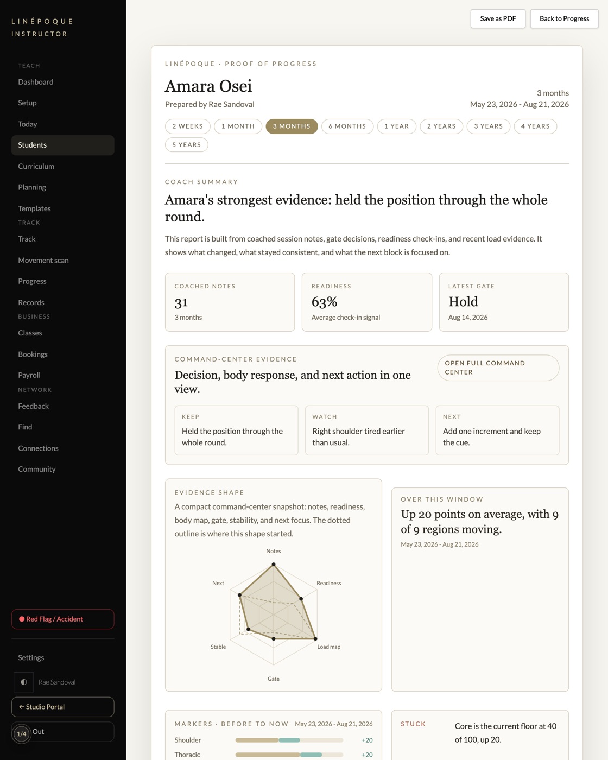
Task: Choose the 2 Weeks window
Action: coord(188,126)
